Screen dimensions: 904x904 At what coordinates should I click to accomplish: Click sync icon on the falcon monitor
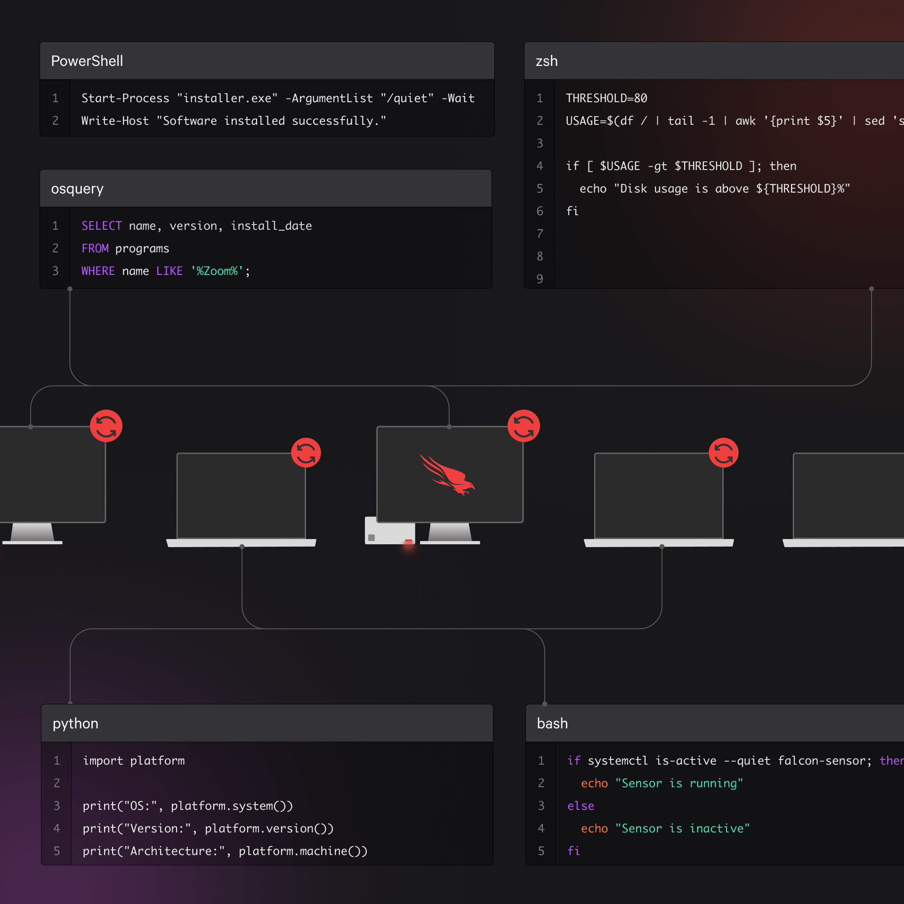tap(524, 426)
